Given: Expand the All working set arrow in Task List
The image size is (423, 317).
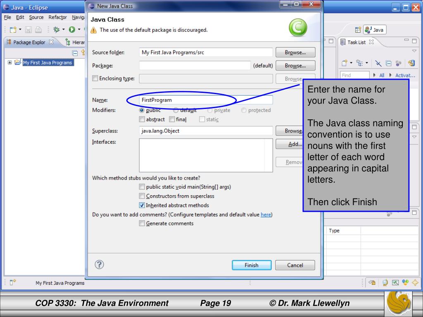Looking at the screenshot, I should 374,75.
